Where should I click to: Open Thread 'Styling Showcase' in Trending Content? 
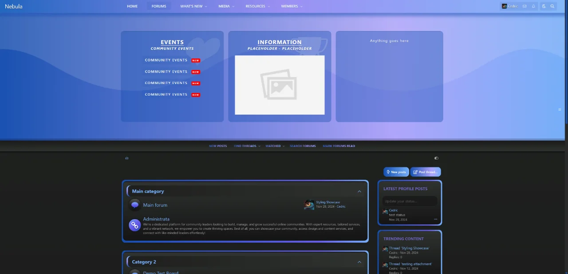click(409, 248)
